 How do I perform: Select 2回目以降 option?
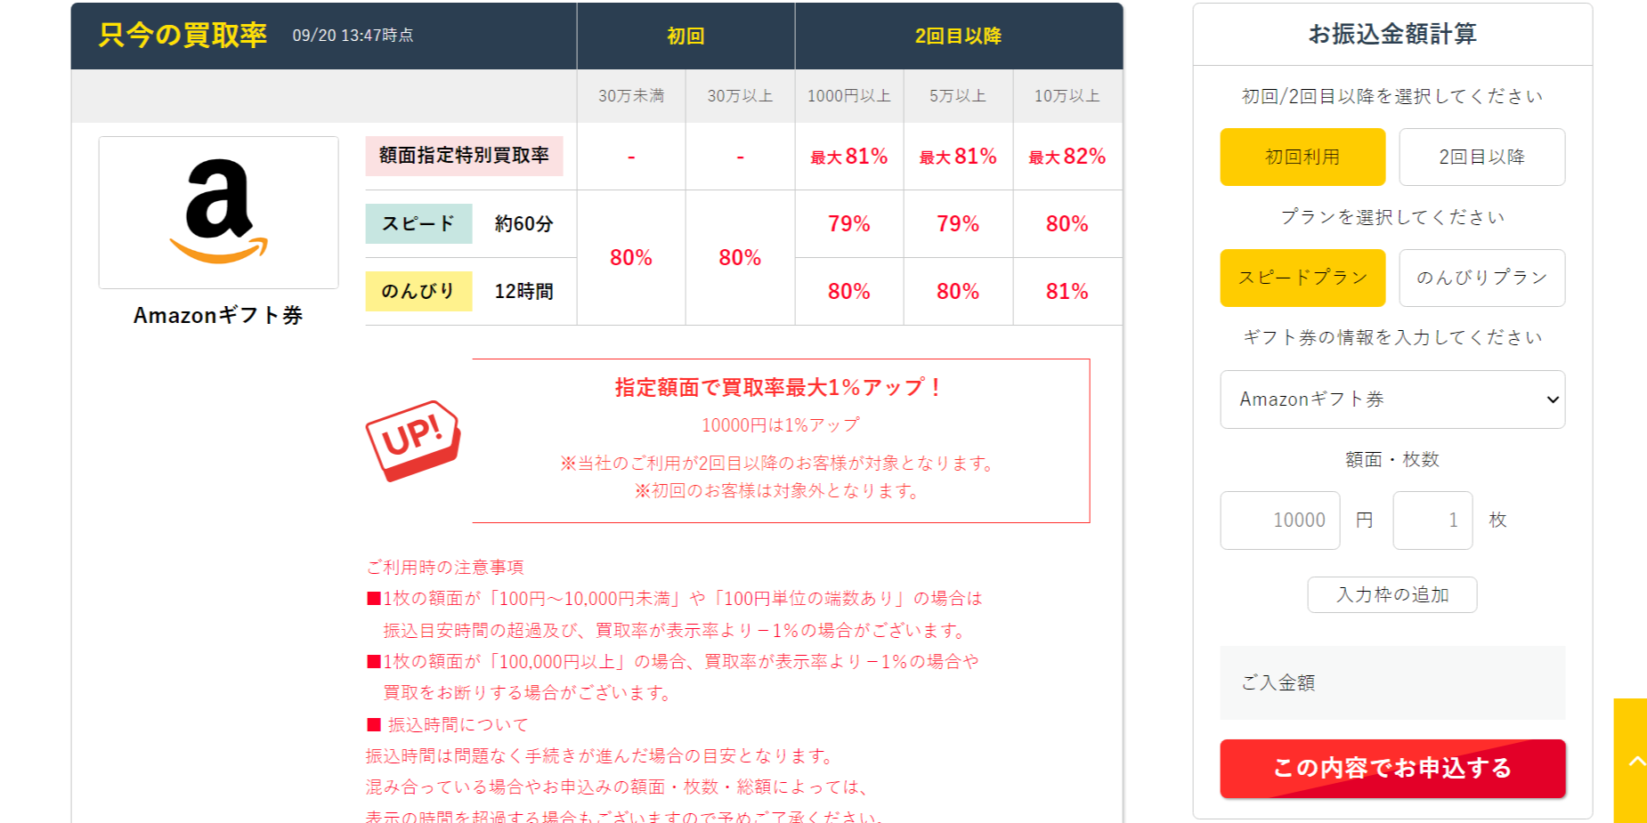[x=1481, y=157]
